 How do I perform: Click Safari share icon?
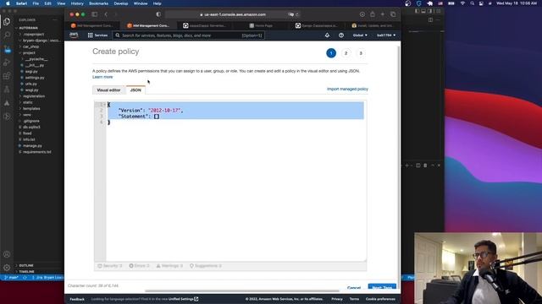click(373, 14)
